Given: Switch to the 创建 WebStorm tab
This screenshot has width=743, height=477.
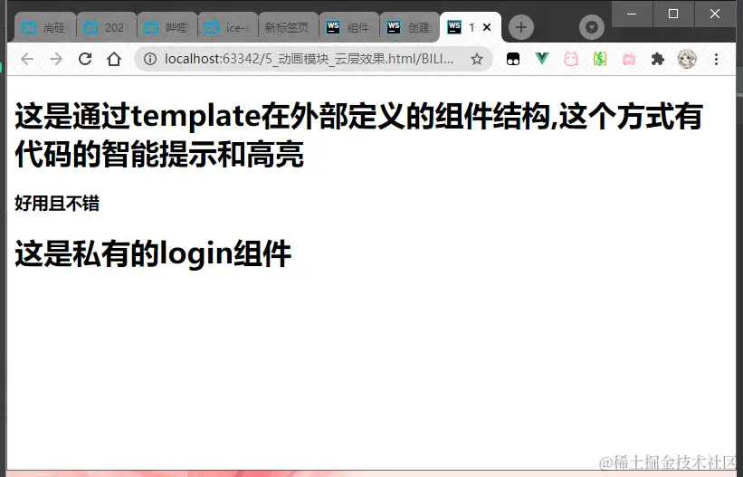Looking at the screenshot, I should [409, 27].
